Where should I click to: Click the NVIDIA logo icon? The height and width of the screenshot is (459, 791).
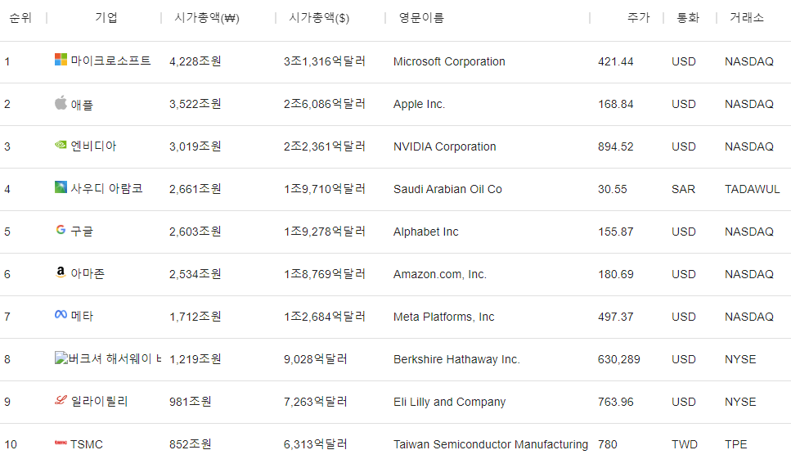(x=61, y=145)
